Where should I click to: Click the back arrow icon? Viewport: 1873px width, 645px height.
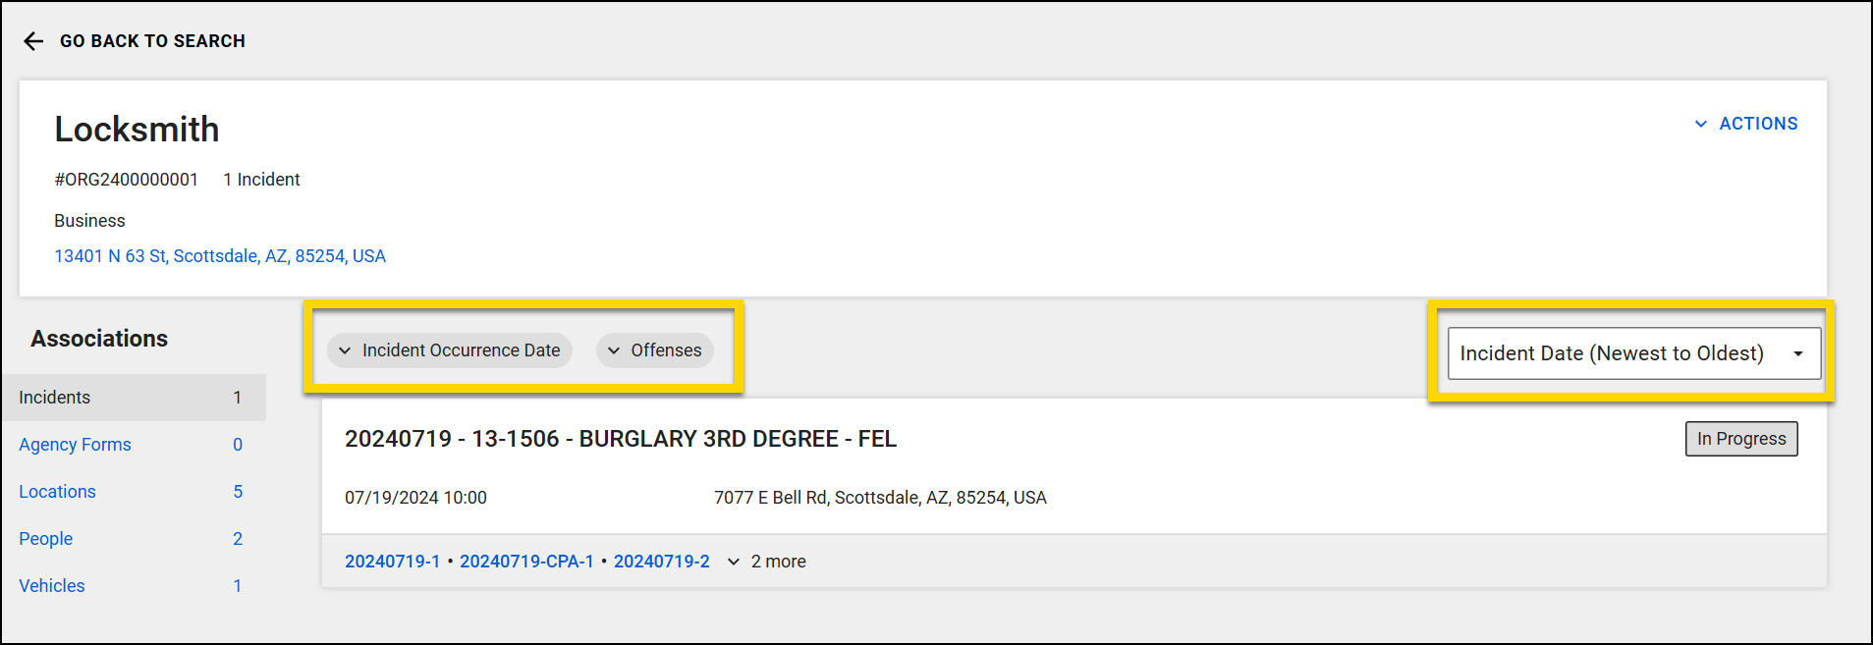[33, 41]
